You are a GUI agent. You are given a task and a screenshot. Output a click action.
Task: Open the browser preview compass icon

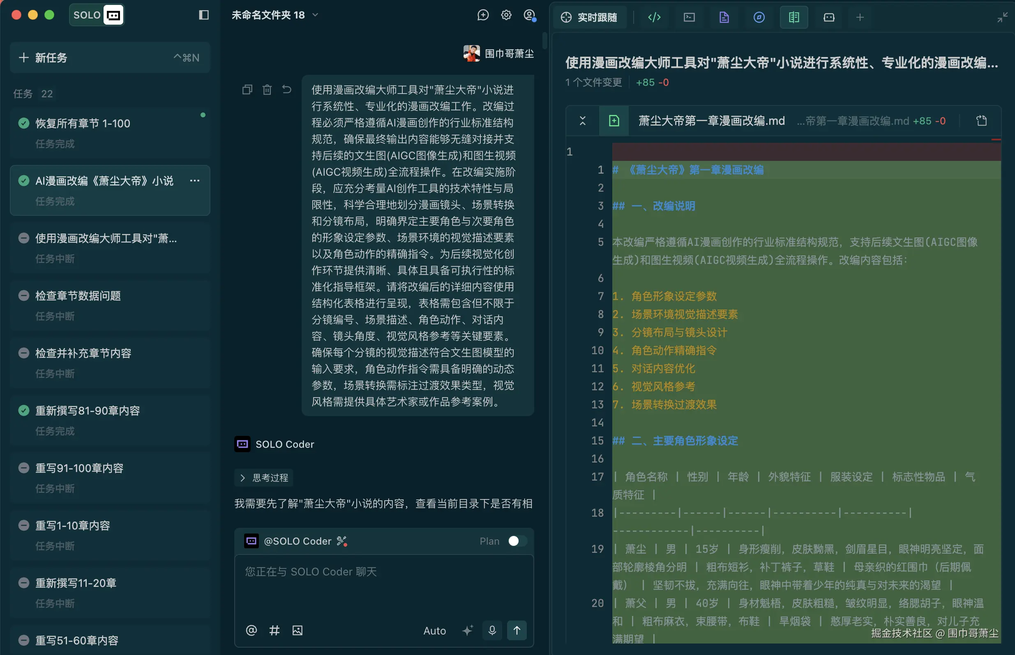(x=759, y=17)
